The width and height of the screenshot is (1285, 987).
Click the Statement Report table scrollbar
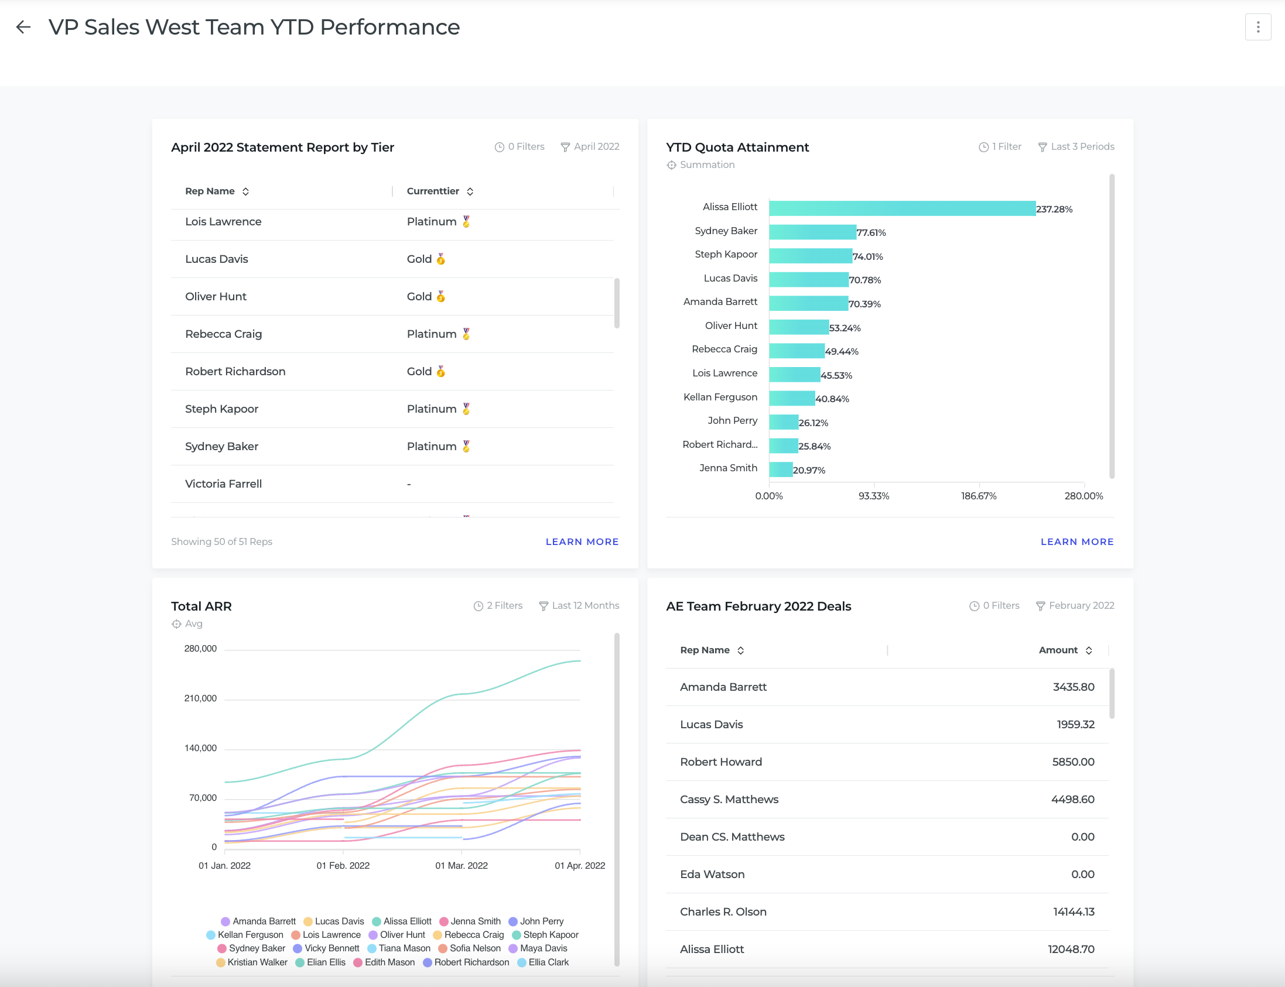click(617, 303)
